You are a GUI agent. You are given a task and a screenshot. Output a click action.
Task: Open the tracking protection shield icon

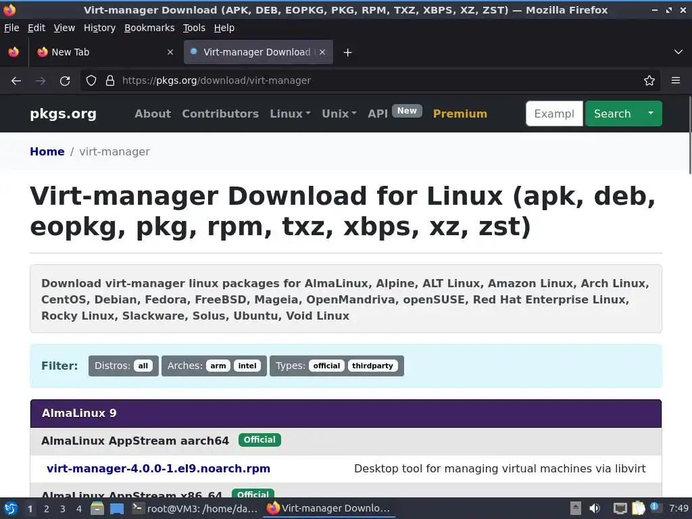(91, 81)
